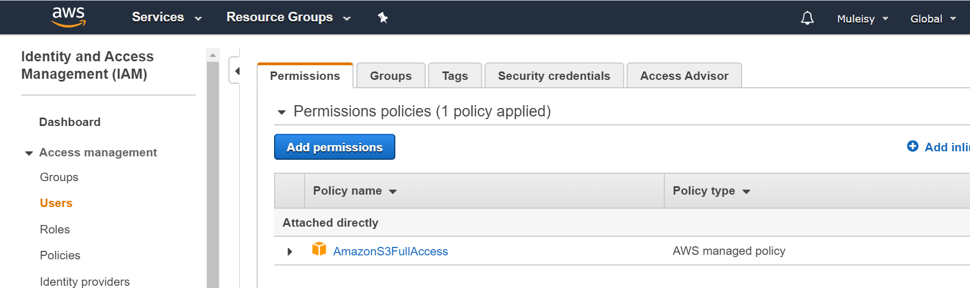
Task: Open the Services dropdown menu
Action: pos(167,17)
